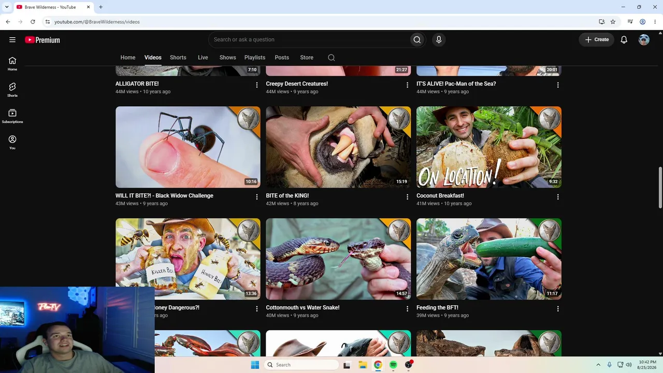This screenshot has height=373, width=663.
Task: Open Cottonmouth vs Water Snake! title link
Action: click(303, 308)
